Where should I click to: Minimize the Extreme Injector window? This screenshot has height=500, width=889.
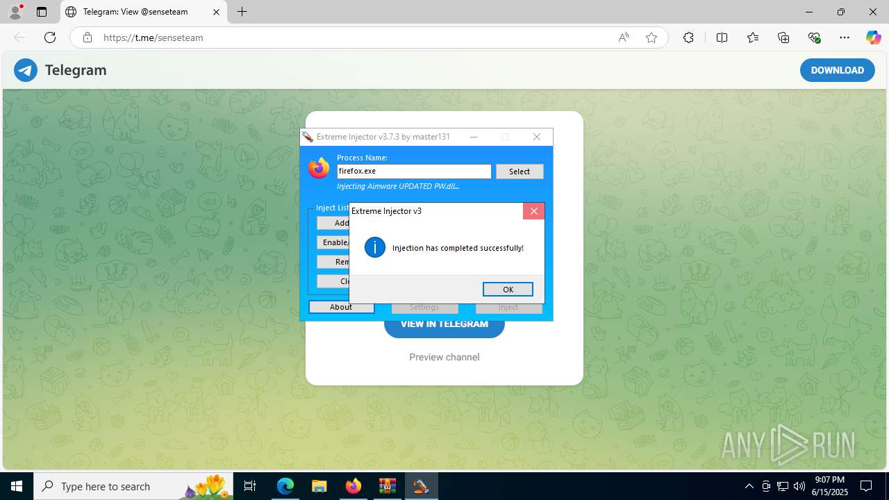[x=474, y=137]
